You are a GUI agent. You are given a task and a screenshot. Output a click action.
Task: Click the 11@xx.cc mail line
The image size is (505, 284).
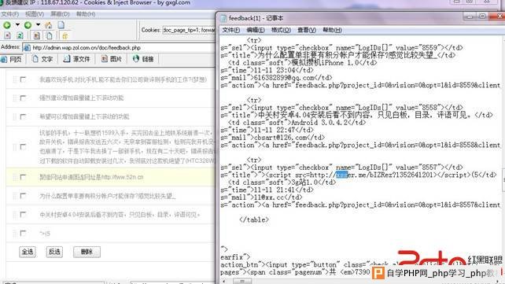pyautogui.click(x=261, y=197)
